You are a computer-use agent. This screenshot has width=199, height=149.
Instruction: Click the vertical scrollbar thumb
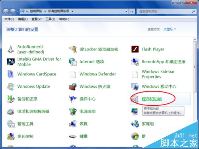(x=195, y=67)
